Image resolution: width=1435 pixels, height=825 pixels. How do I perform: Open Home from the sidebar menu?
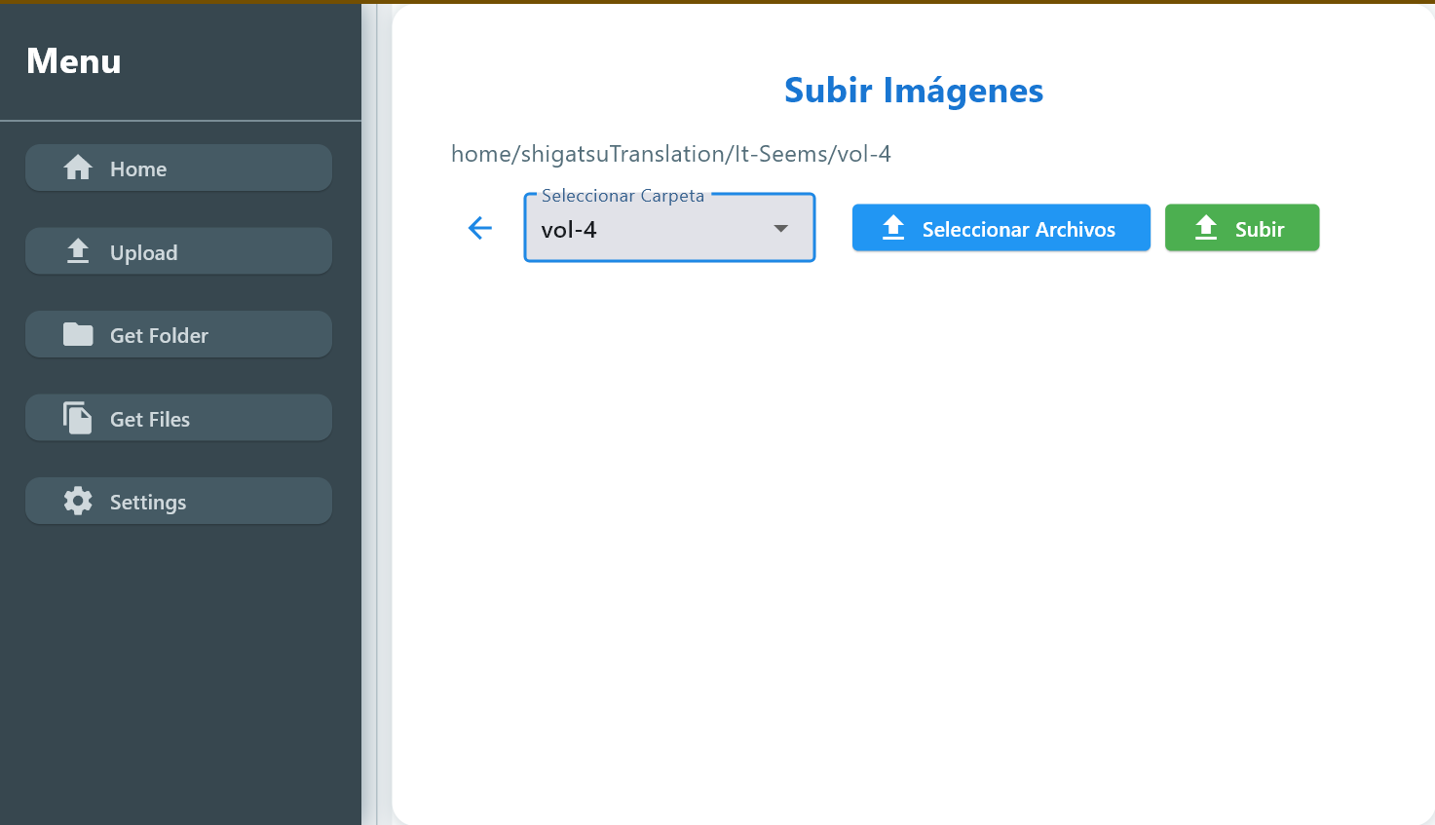coord(178,169)
